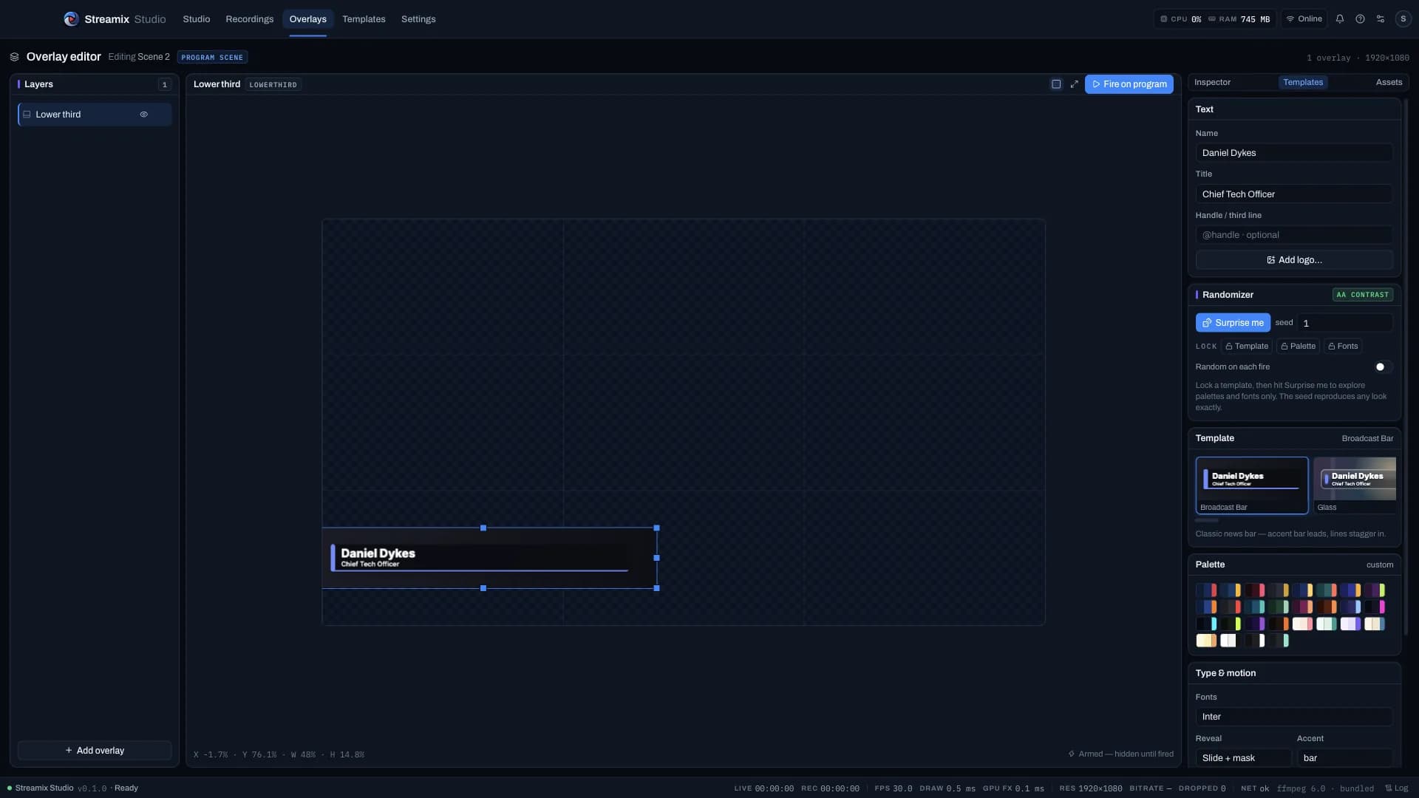Click the Add logo button
The image size is (1419, 798).
tap(1294, 260)
